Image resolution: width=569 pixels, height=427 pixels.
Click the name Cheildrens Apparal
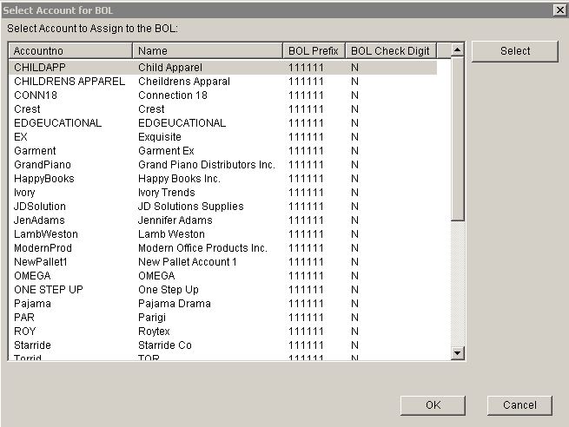tap(184, 82)
